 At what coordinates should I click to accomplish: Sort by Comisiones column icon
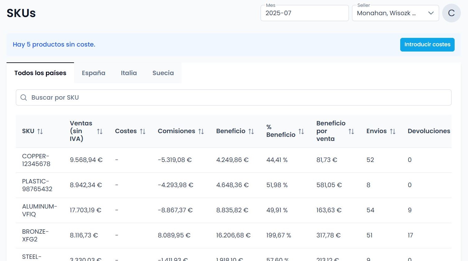pos(201,131)
